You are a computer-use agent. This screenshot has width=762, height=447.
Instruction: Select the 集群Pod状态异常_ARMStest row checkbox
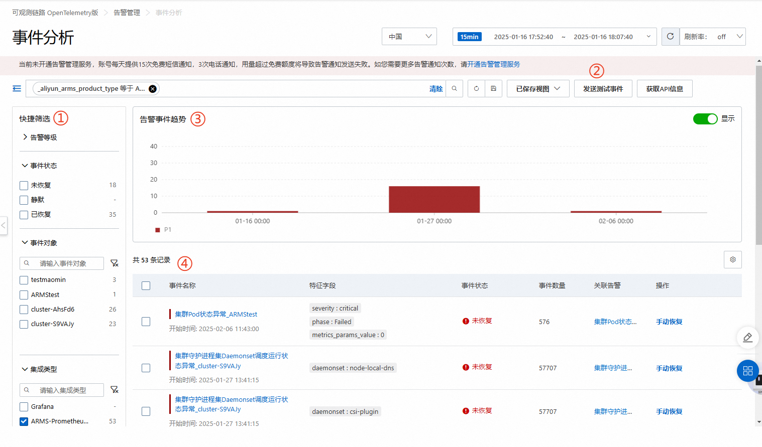click(x=146, y=322)
